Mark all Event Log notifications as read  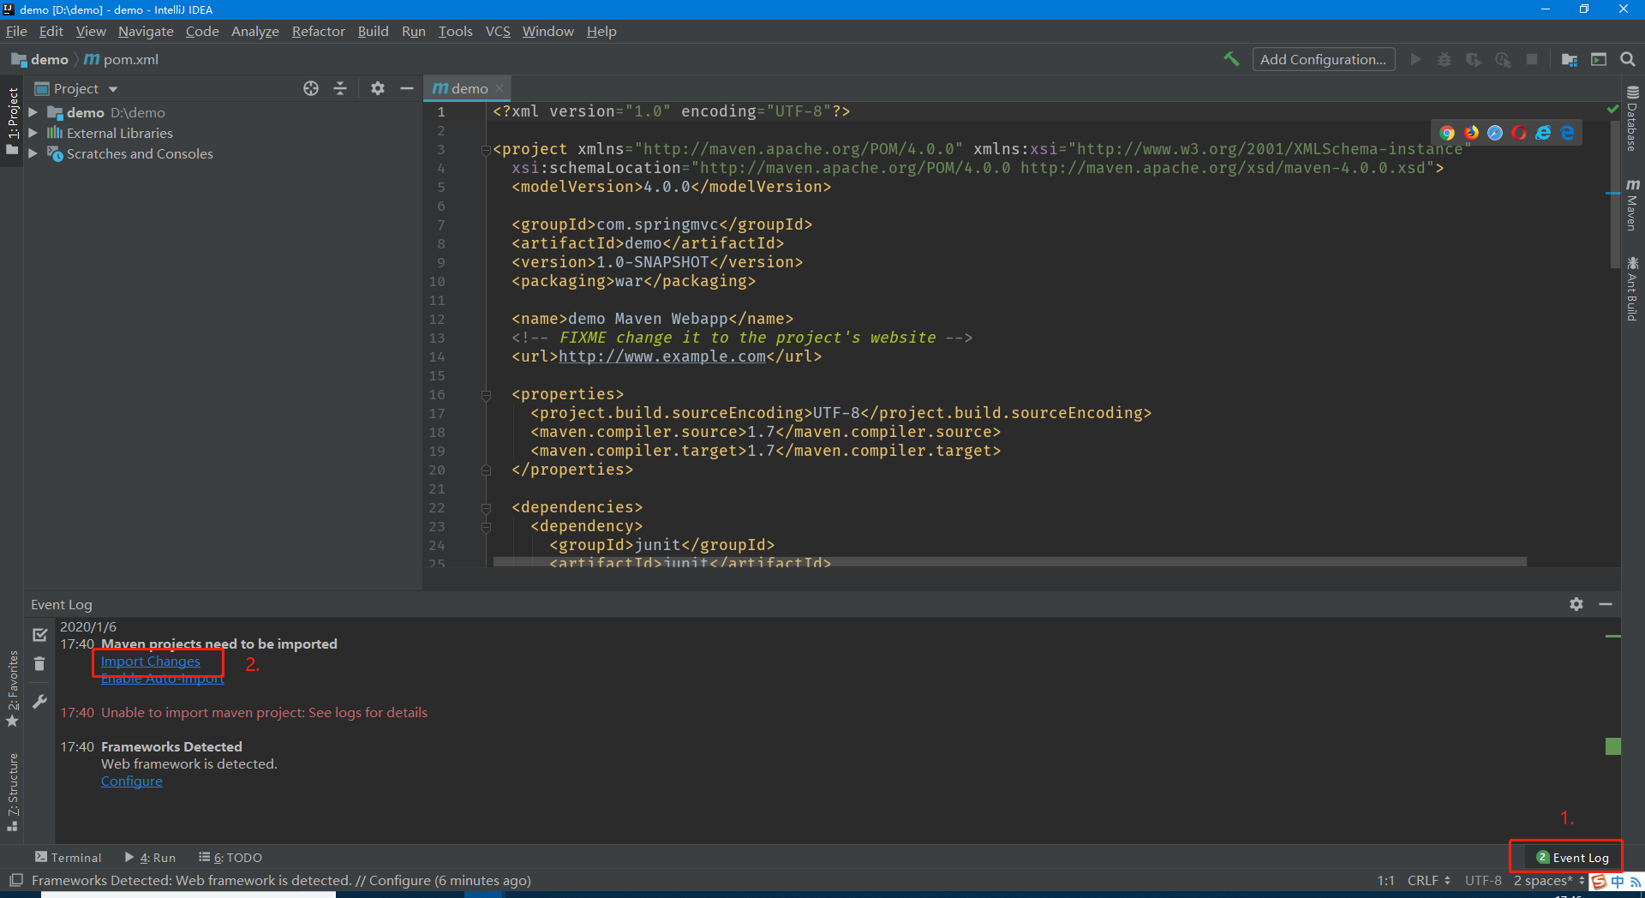click(39, 634)
